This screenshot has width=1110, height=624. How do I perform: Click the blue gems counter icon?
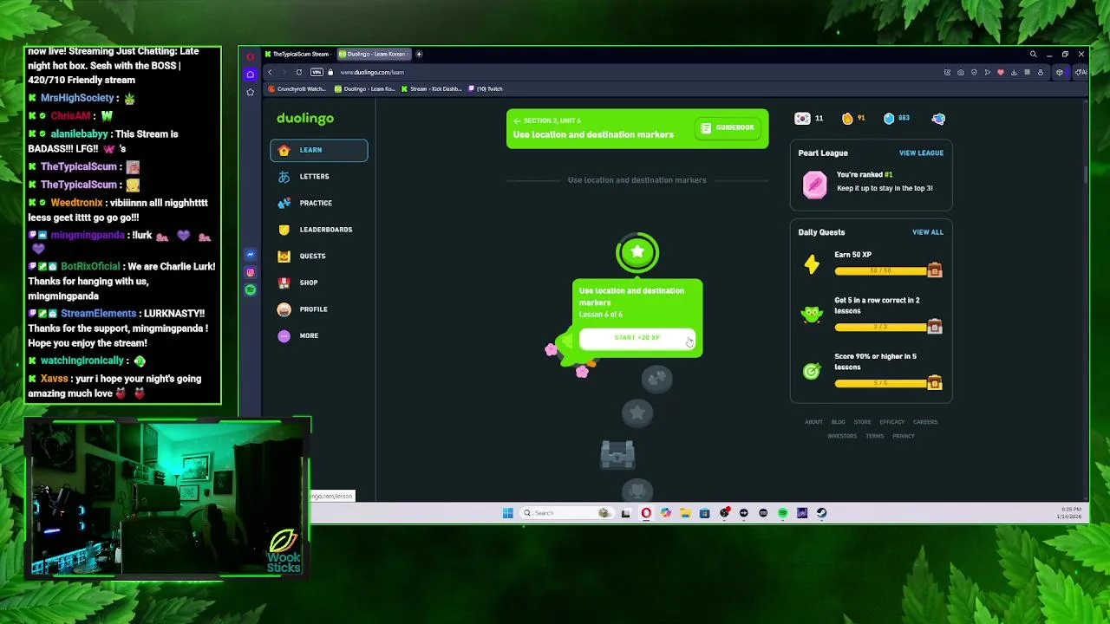(x=889, y=119)
